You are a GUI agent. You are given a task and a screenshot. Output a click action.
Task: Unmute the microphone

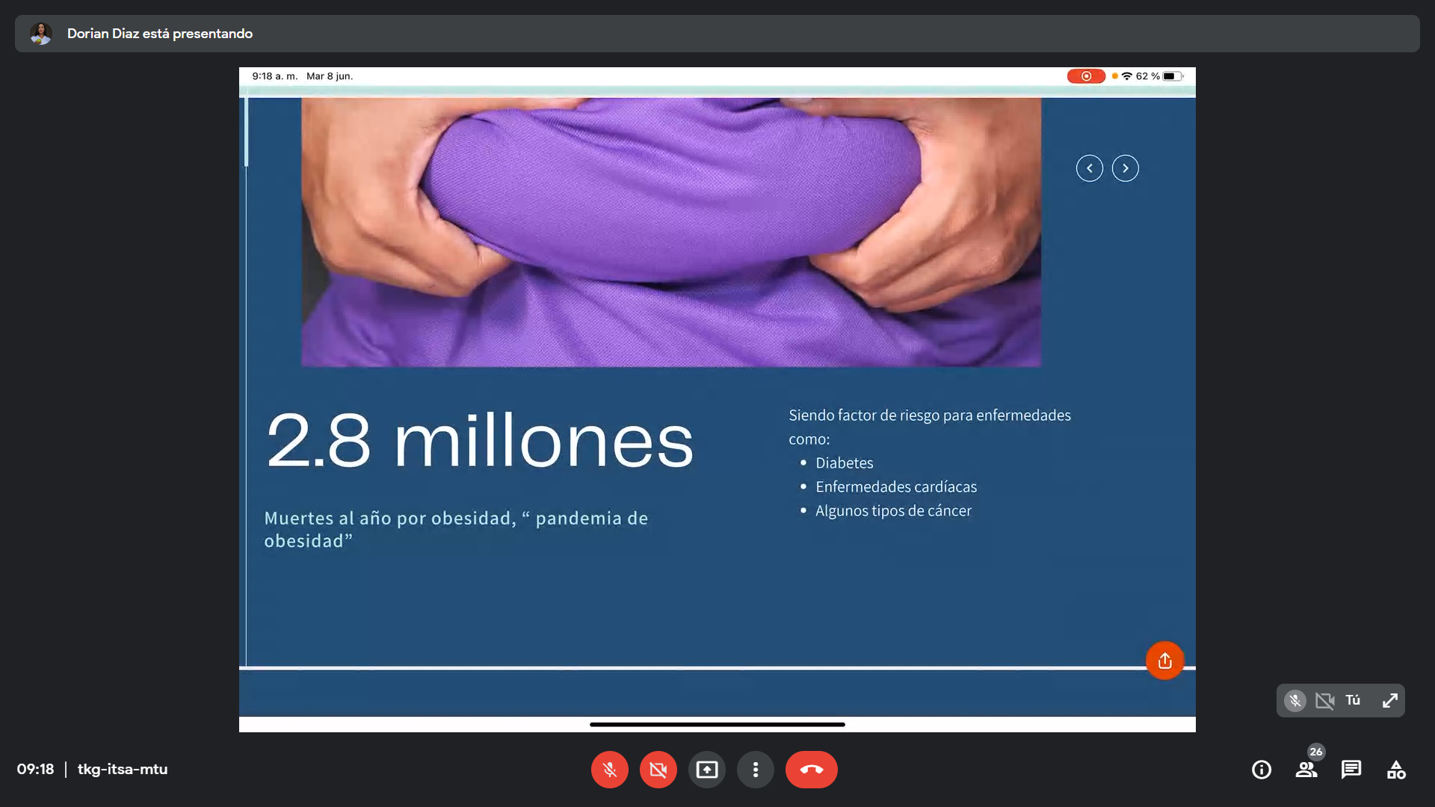[x=609, y=770]
